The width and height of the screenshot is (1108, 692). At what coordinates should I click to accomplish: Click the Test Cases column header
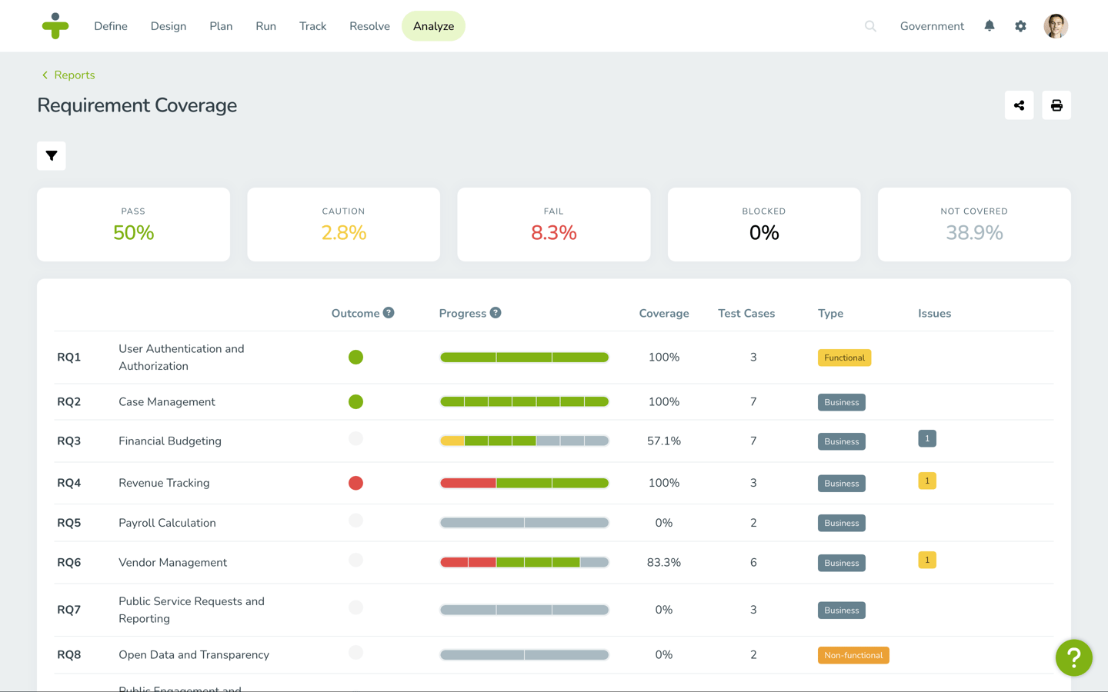point(746,314)
